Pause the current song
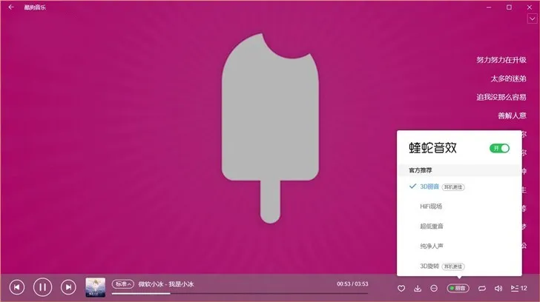Image resolution: width=540 pixels, height=302 pixels. coord(43,286)
